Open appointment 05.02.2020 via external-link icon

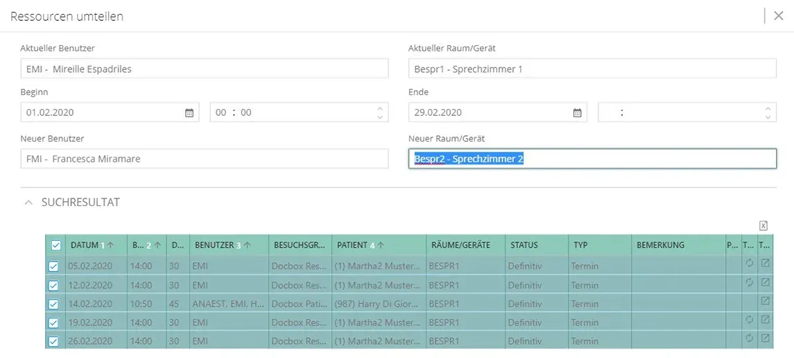(x=765, y=264)
